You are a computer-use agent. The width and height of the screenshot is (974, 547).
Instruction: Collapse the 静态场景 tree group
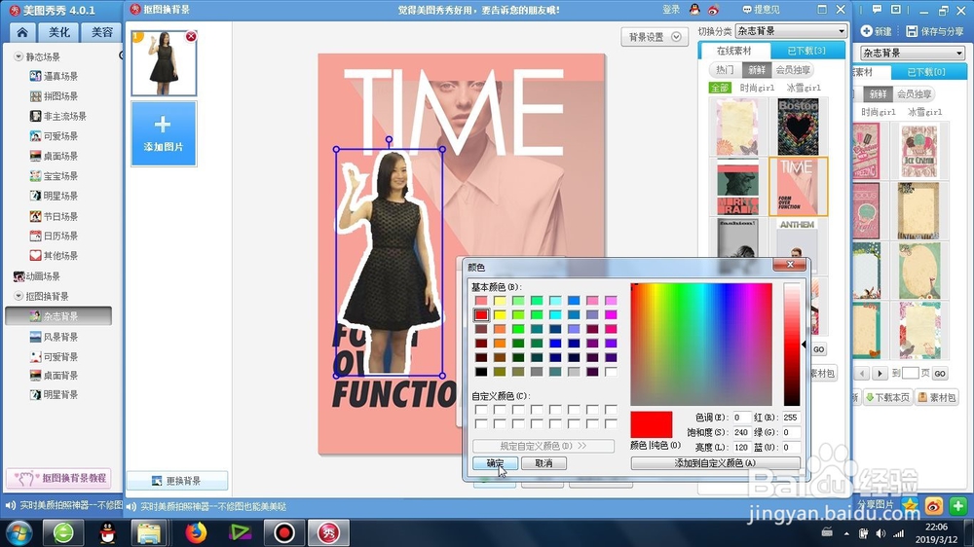point(19,56)
